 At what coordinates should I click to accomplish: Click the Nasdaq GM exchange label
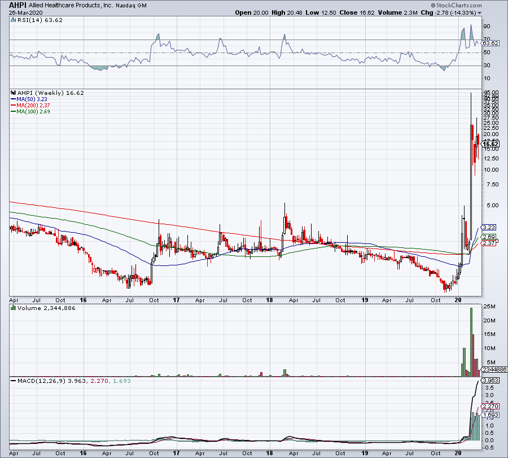(x=131, y=6)
